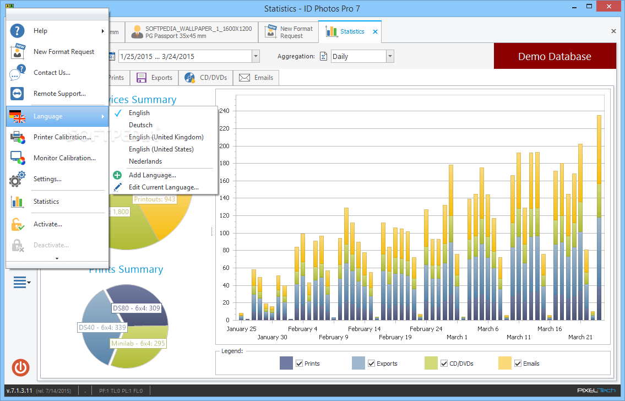Click the sigma aggregation icon
The height and width of the screenshot is (401, 625).
324,56
